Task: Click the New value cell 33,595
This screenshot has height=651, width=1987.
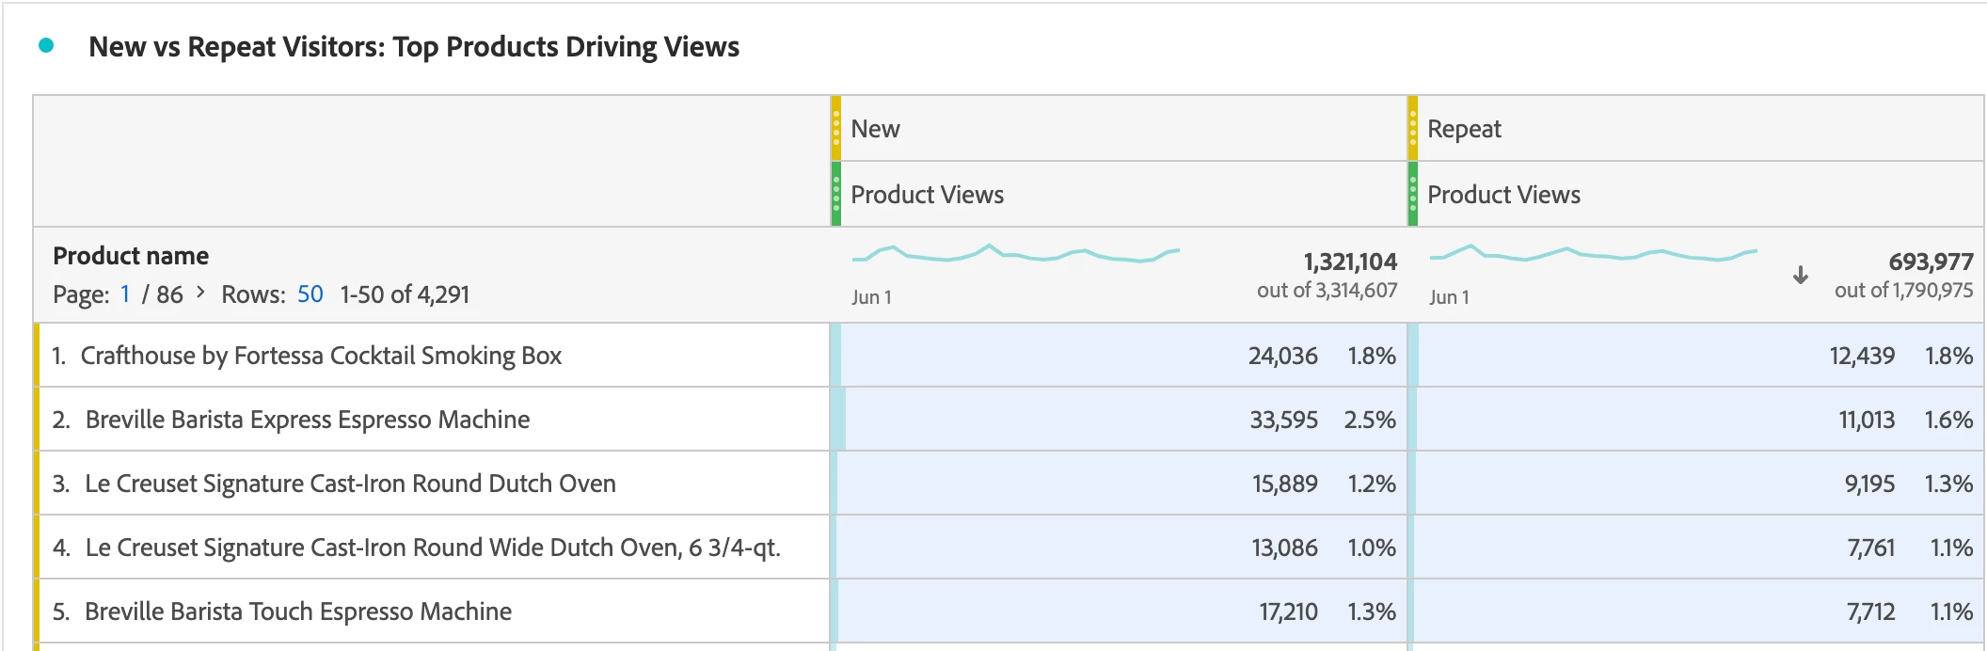Action: (x=1119, y=419)
